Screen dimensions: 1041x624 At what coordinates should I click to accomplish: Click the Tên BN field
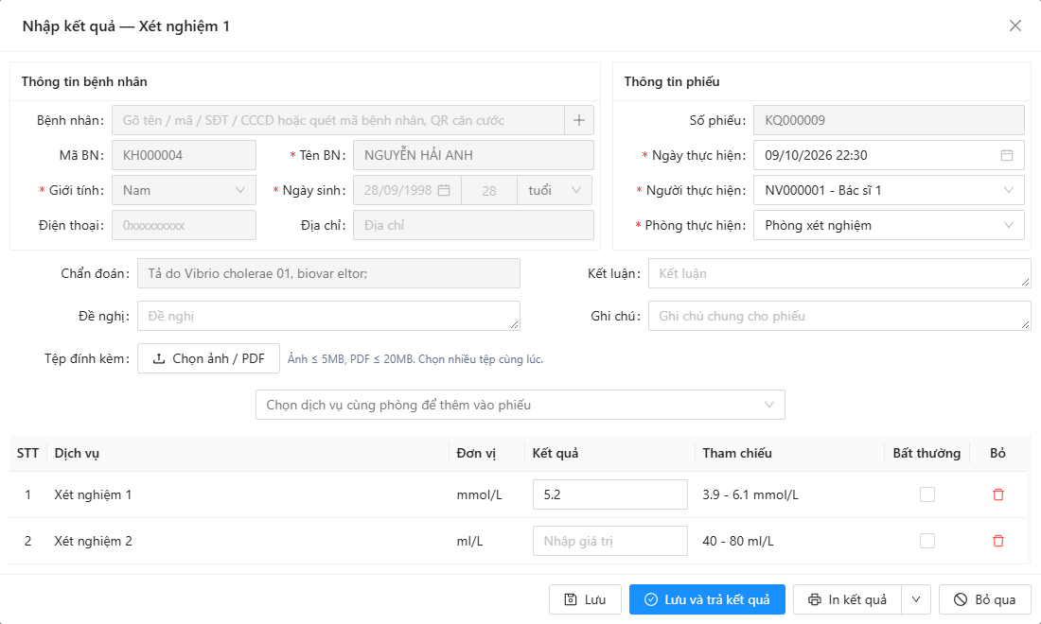473,155
